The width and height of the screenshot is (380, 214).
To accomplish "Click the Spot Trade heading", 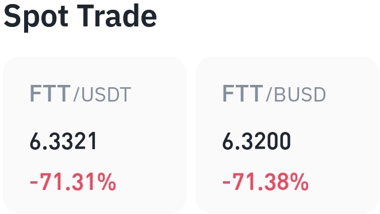I will pos(80,16).
